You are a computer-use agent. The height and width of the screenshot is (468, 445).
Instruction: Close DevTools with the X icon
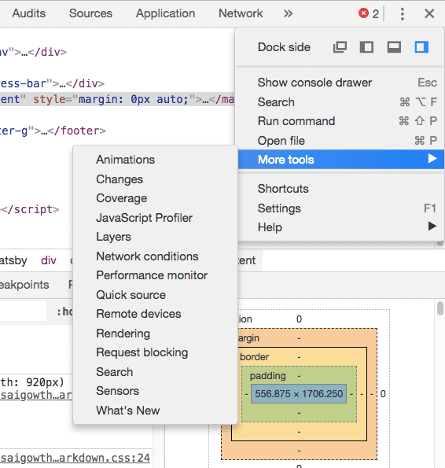(429, 13)
